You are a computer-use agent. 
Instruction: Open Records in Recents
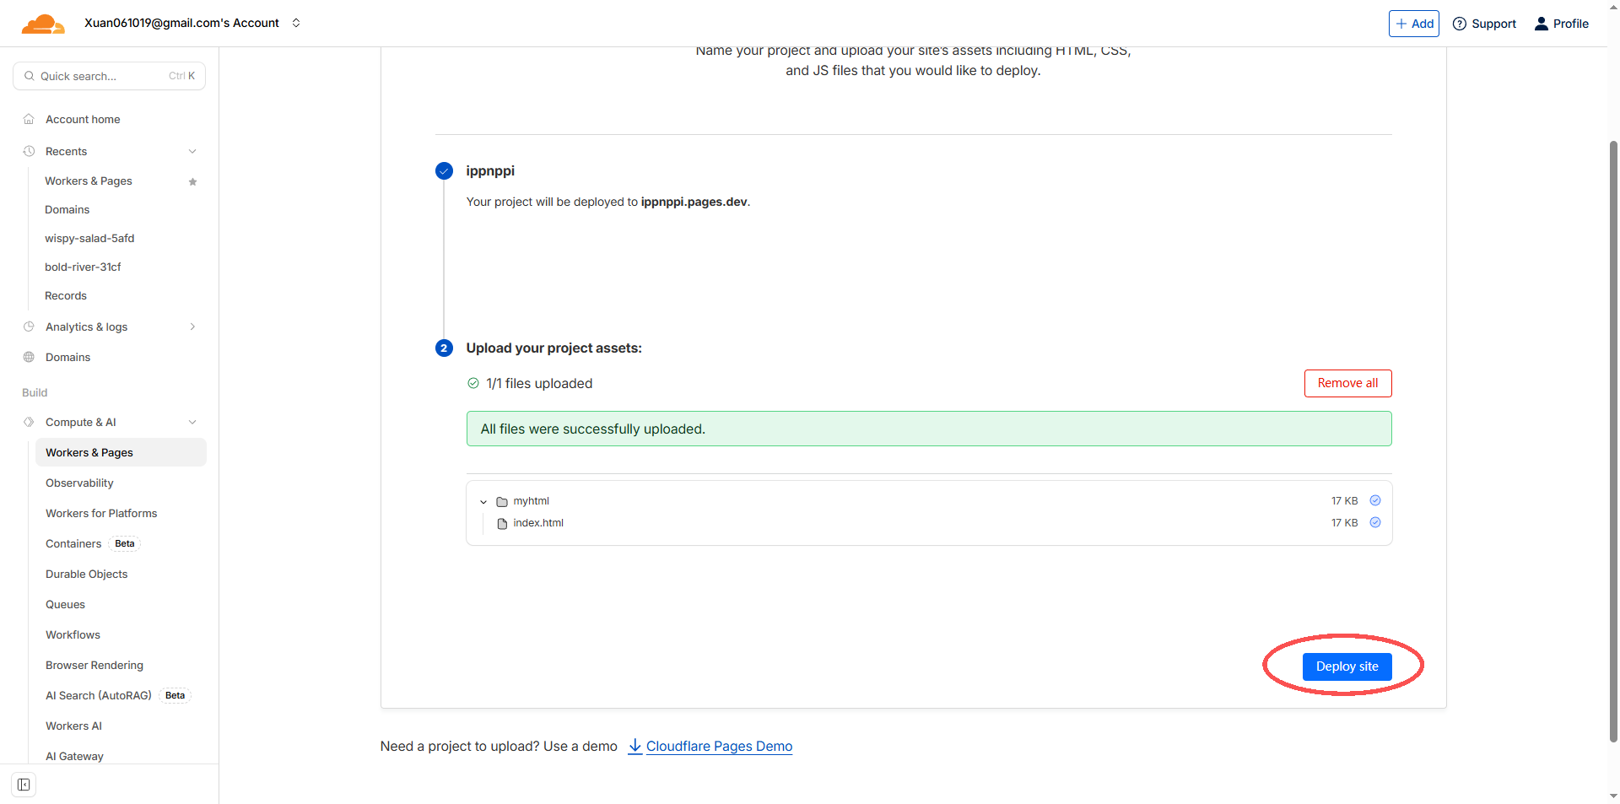[66, 295]
